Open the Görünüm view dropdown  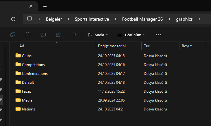pyautogui.click(x=131, y=35)
